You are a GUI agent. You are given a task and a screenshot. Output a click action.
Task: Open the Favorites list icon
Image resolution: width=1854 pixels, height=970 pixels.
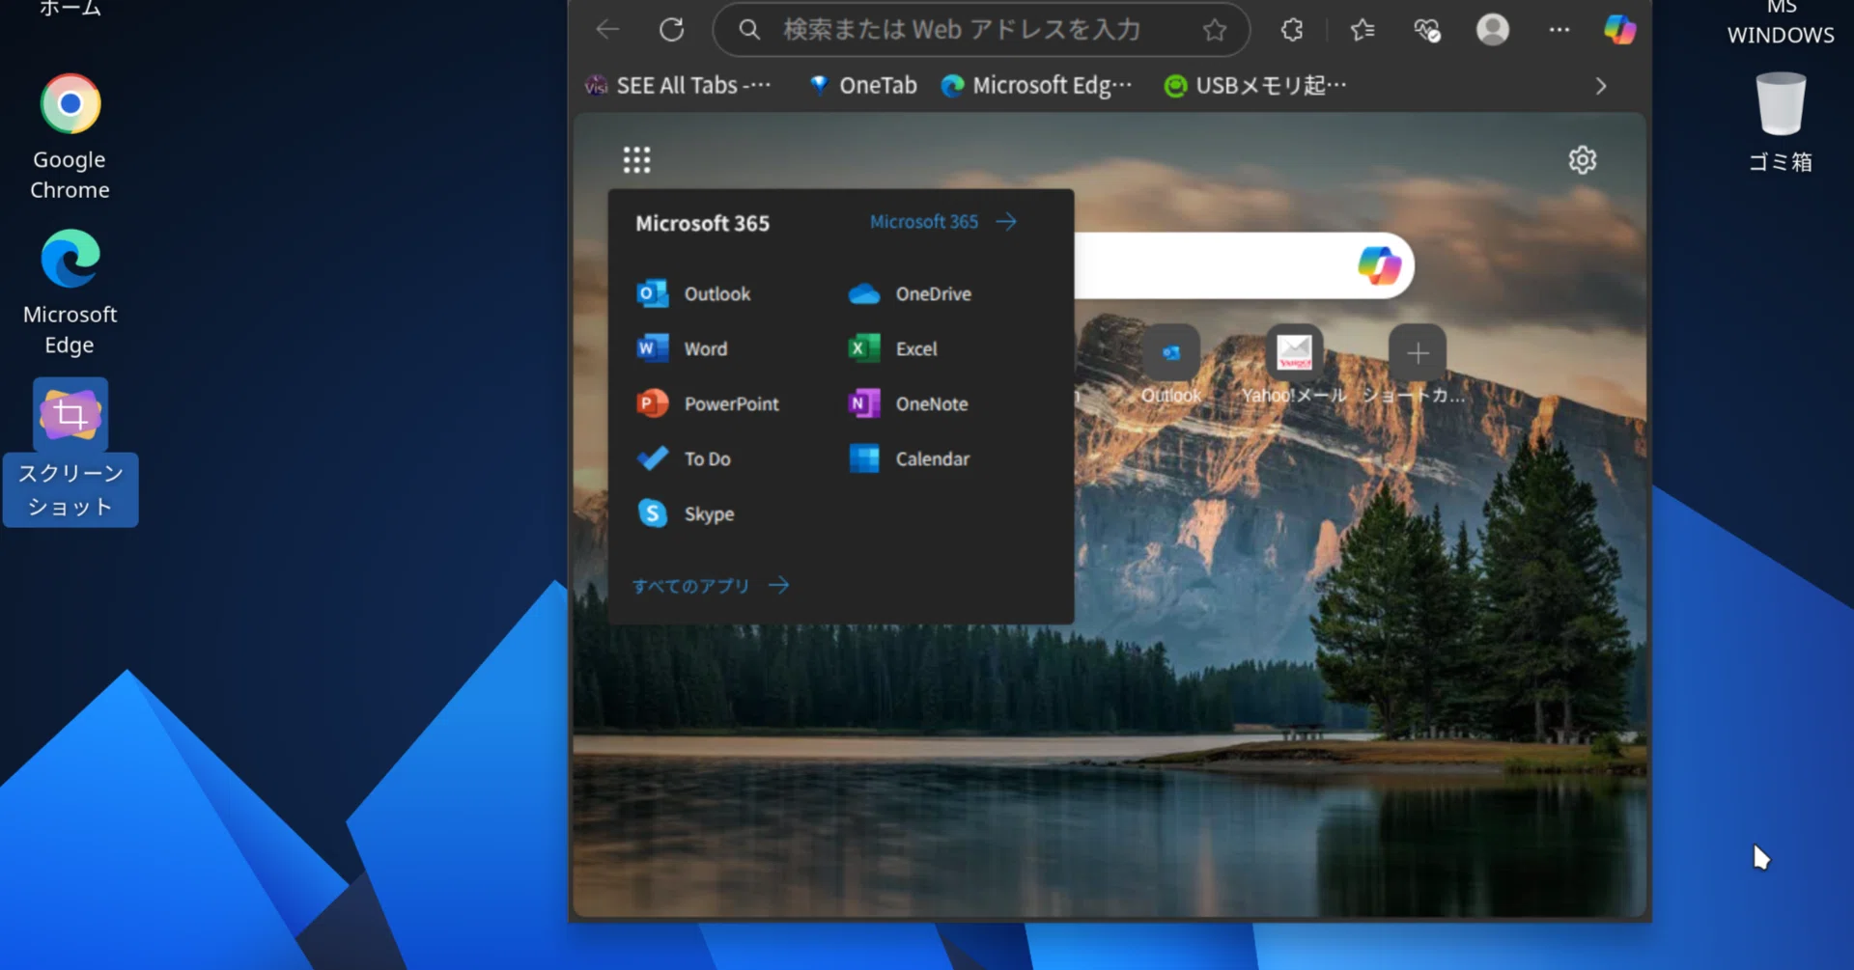[x=1362, y=30]
